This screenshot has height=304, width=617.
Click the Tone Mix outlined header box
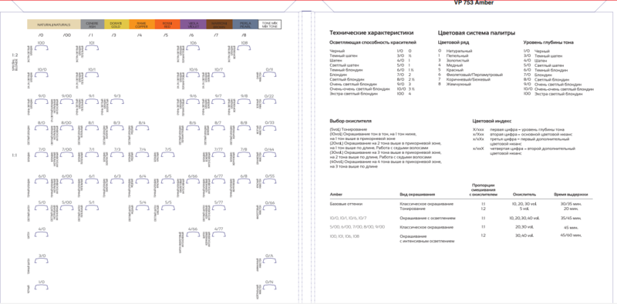click(x=269, y=25)
